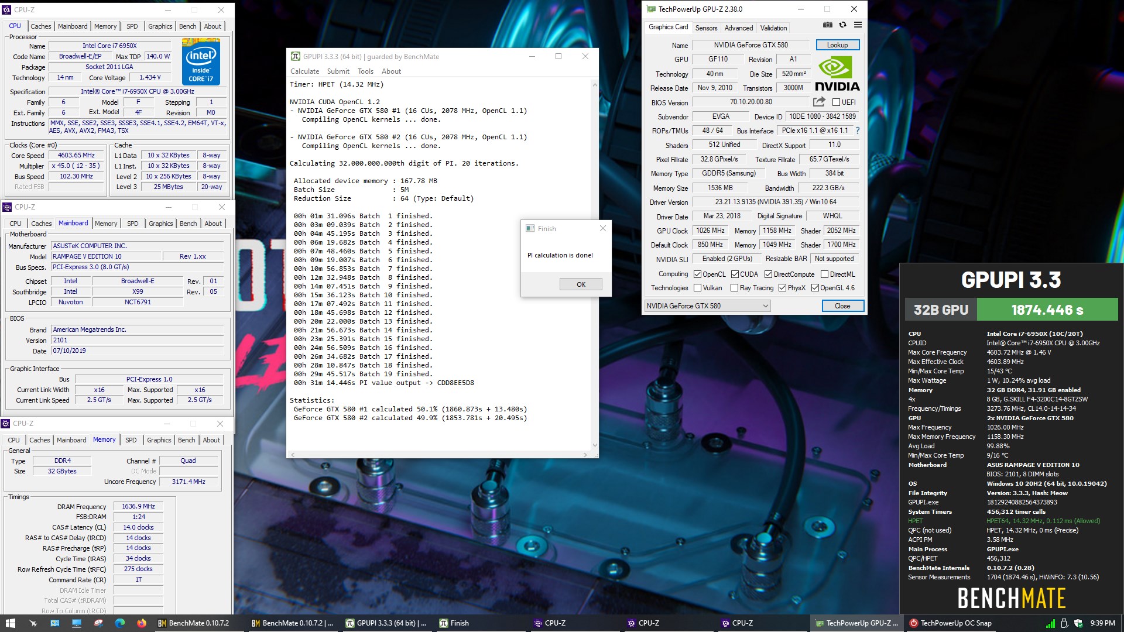
Task: Switch to the TechPowerUp GPU-Z taskbar item
Action: [856, 623]
